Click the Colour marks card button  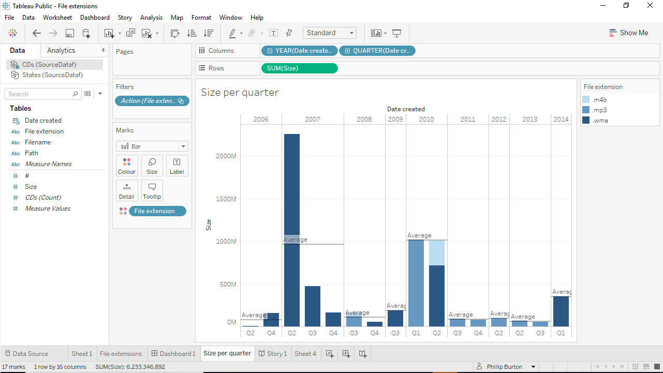127,166
